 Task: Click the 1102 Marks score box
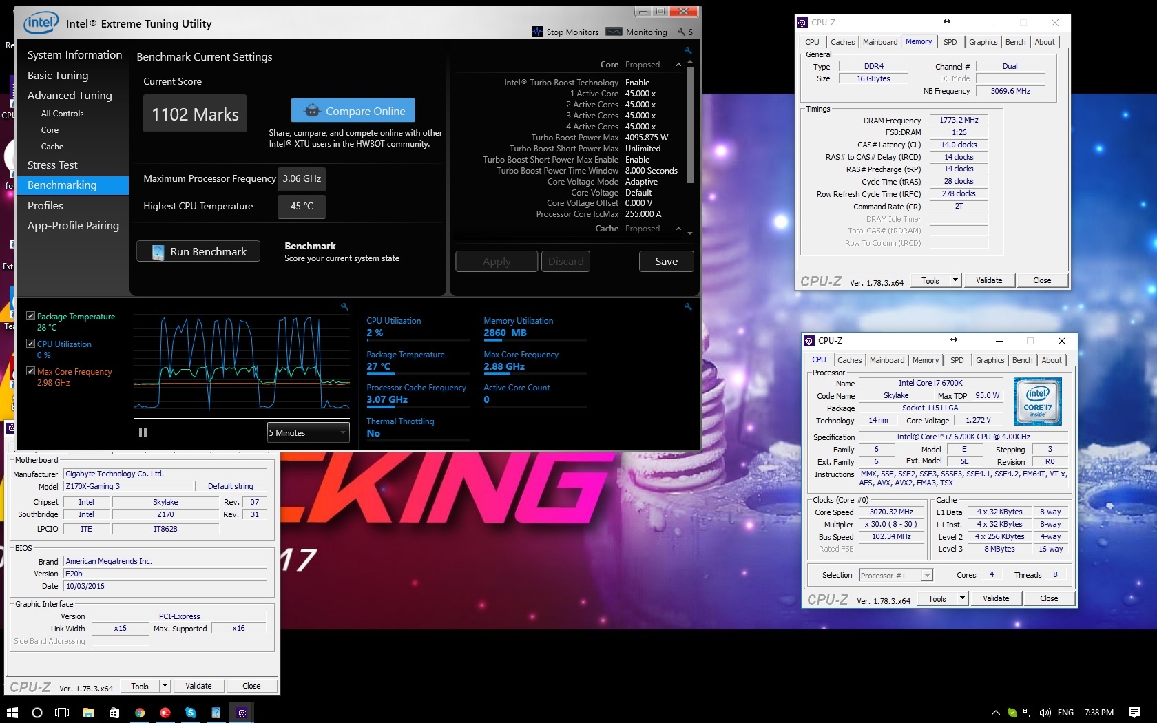point(195,114)
